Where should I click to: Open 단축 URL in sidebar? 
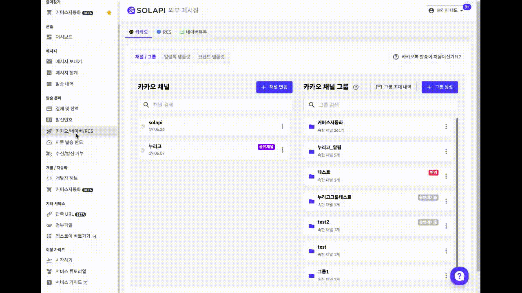tap(71, 214)
